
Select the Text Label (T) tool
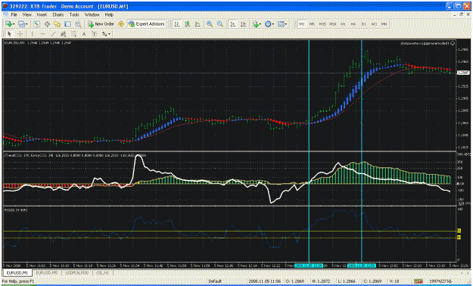[x=94, y=34]
